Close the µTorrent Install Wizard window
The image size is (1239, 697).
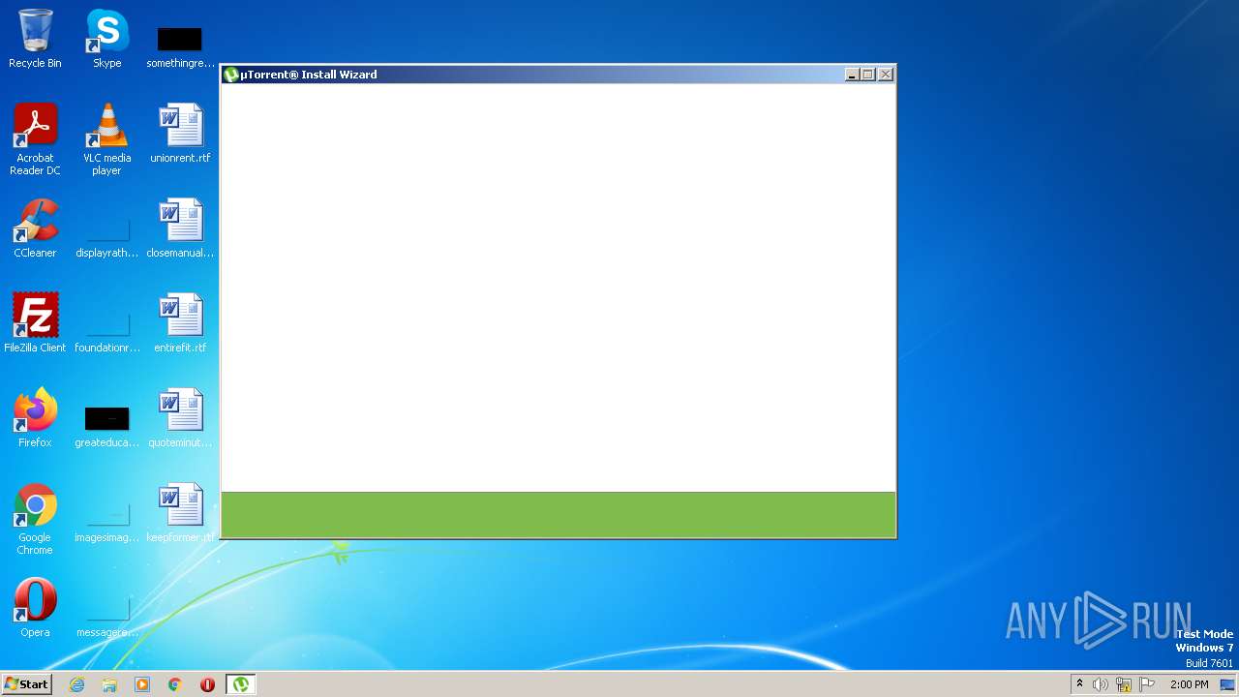[885, 75]
